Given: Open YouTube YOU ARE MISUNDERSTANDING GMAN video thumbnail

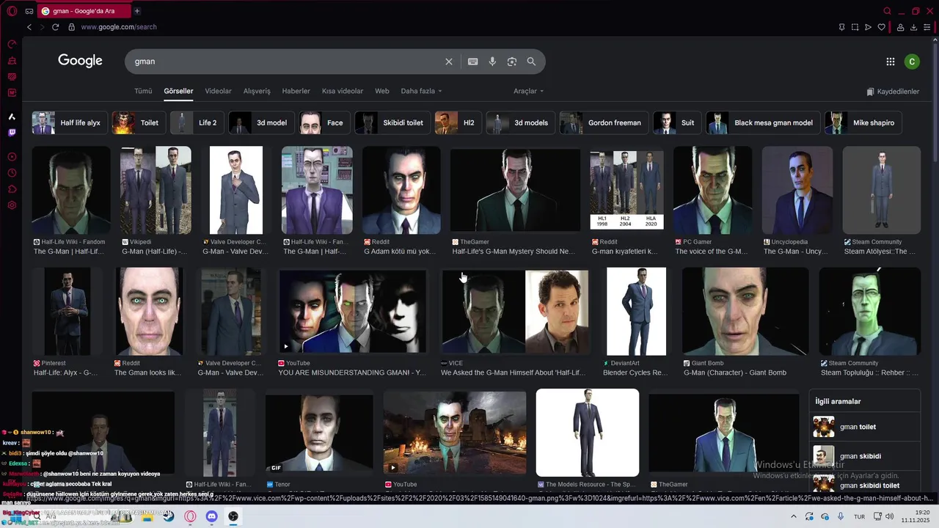Looking at the screenshot, I should (x=353, y=312).
